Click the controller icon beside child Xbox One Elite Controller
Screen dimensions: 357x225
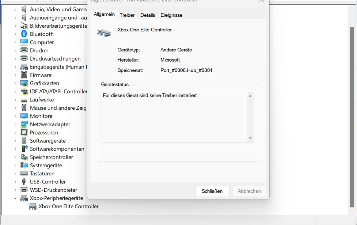pos(33,206)
